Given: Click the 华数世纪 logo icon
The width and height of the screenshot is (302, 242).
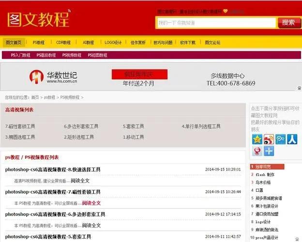Looking at the screenshot, I should pyautogui.click(x=36, y=76).
